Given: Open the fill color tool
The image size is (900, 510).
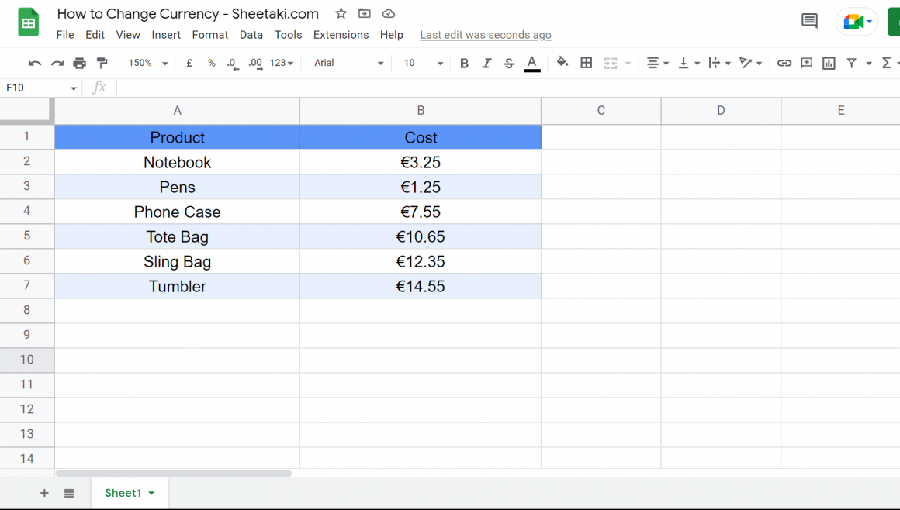Looking at the screenshot, I should (562, 63).
